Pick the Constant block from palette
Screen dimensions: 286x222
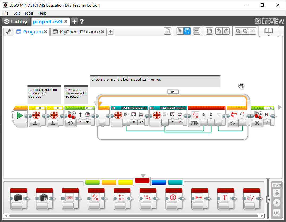[45, 199]
